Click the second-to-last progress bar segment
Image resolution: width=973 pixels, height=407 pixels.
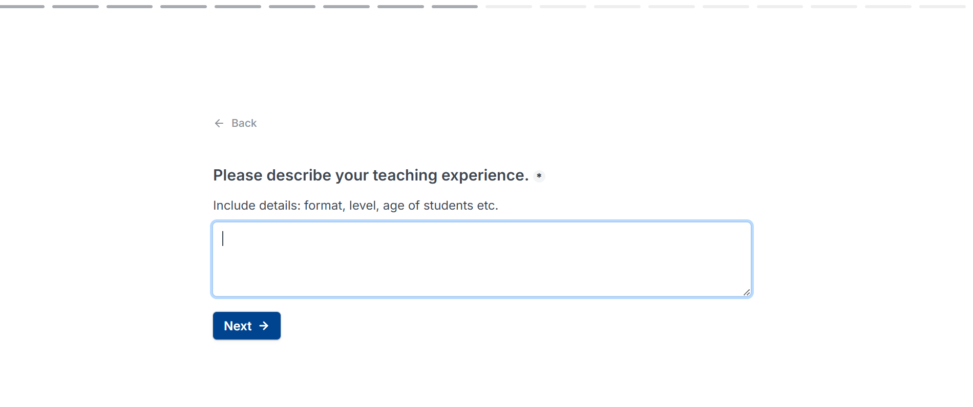(x=888, y=7)
